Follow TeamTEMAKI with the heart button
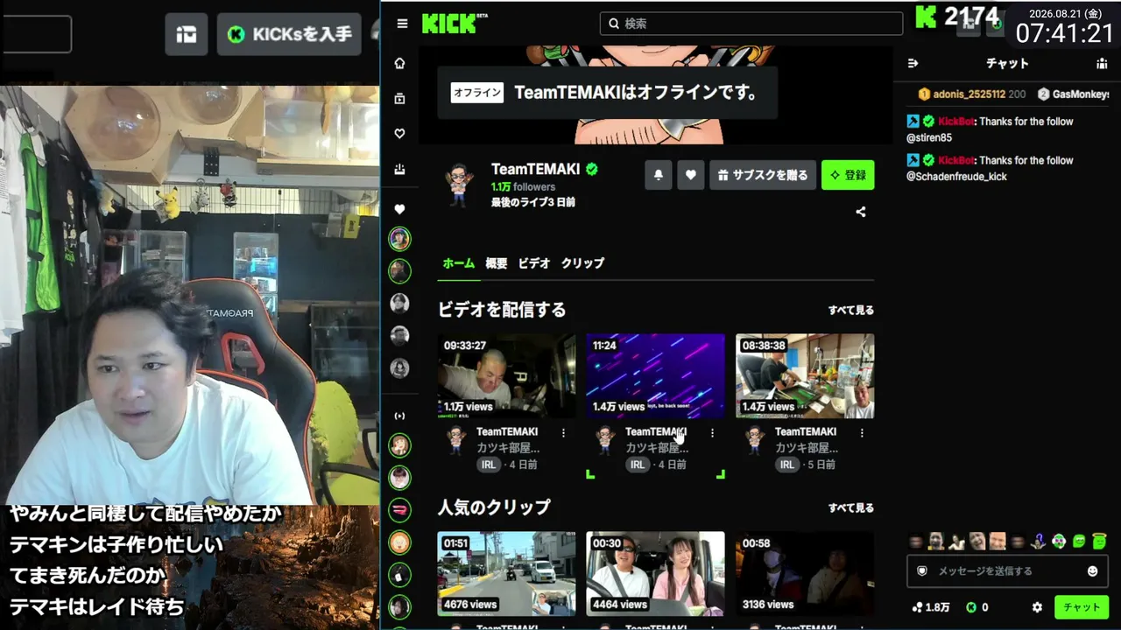This screenshot has width=1121, height=630. [x=690, y=175]
